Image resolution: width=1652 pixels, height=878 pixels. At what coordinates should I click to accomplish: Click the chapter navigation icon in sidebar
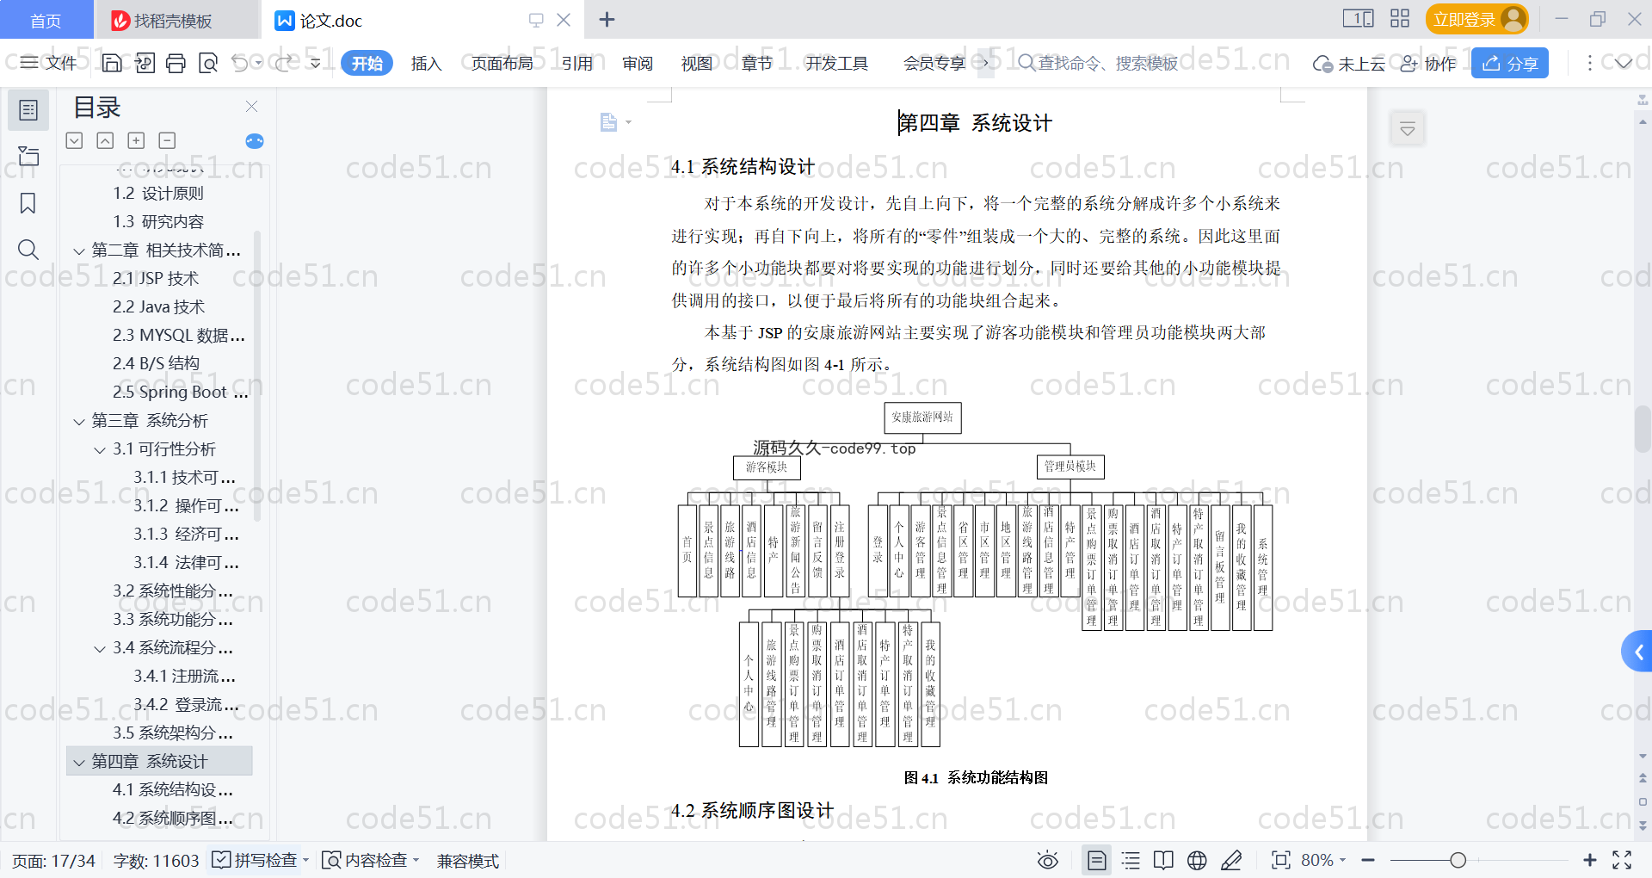click(28, 156)
